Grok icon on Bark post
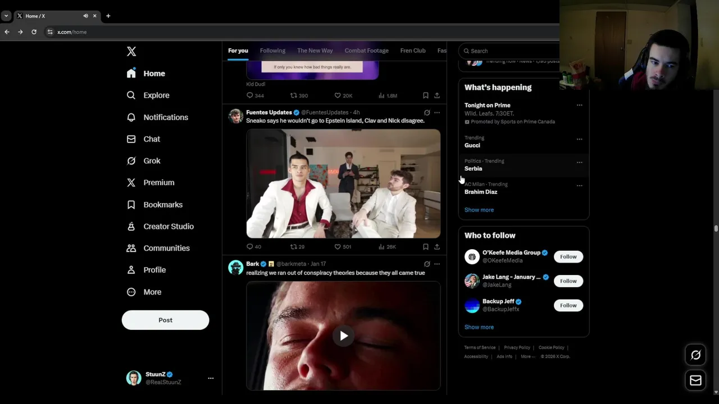 coord(427,264)
